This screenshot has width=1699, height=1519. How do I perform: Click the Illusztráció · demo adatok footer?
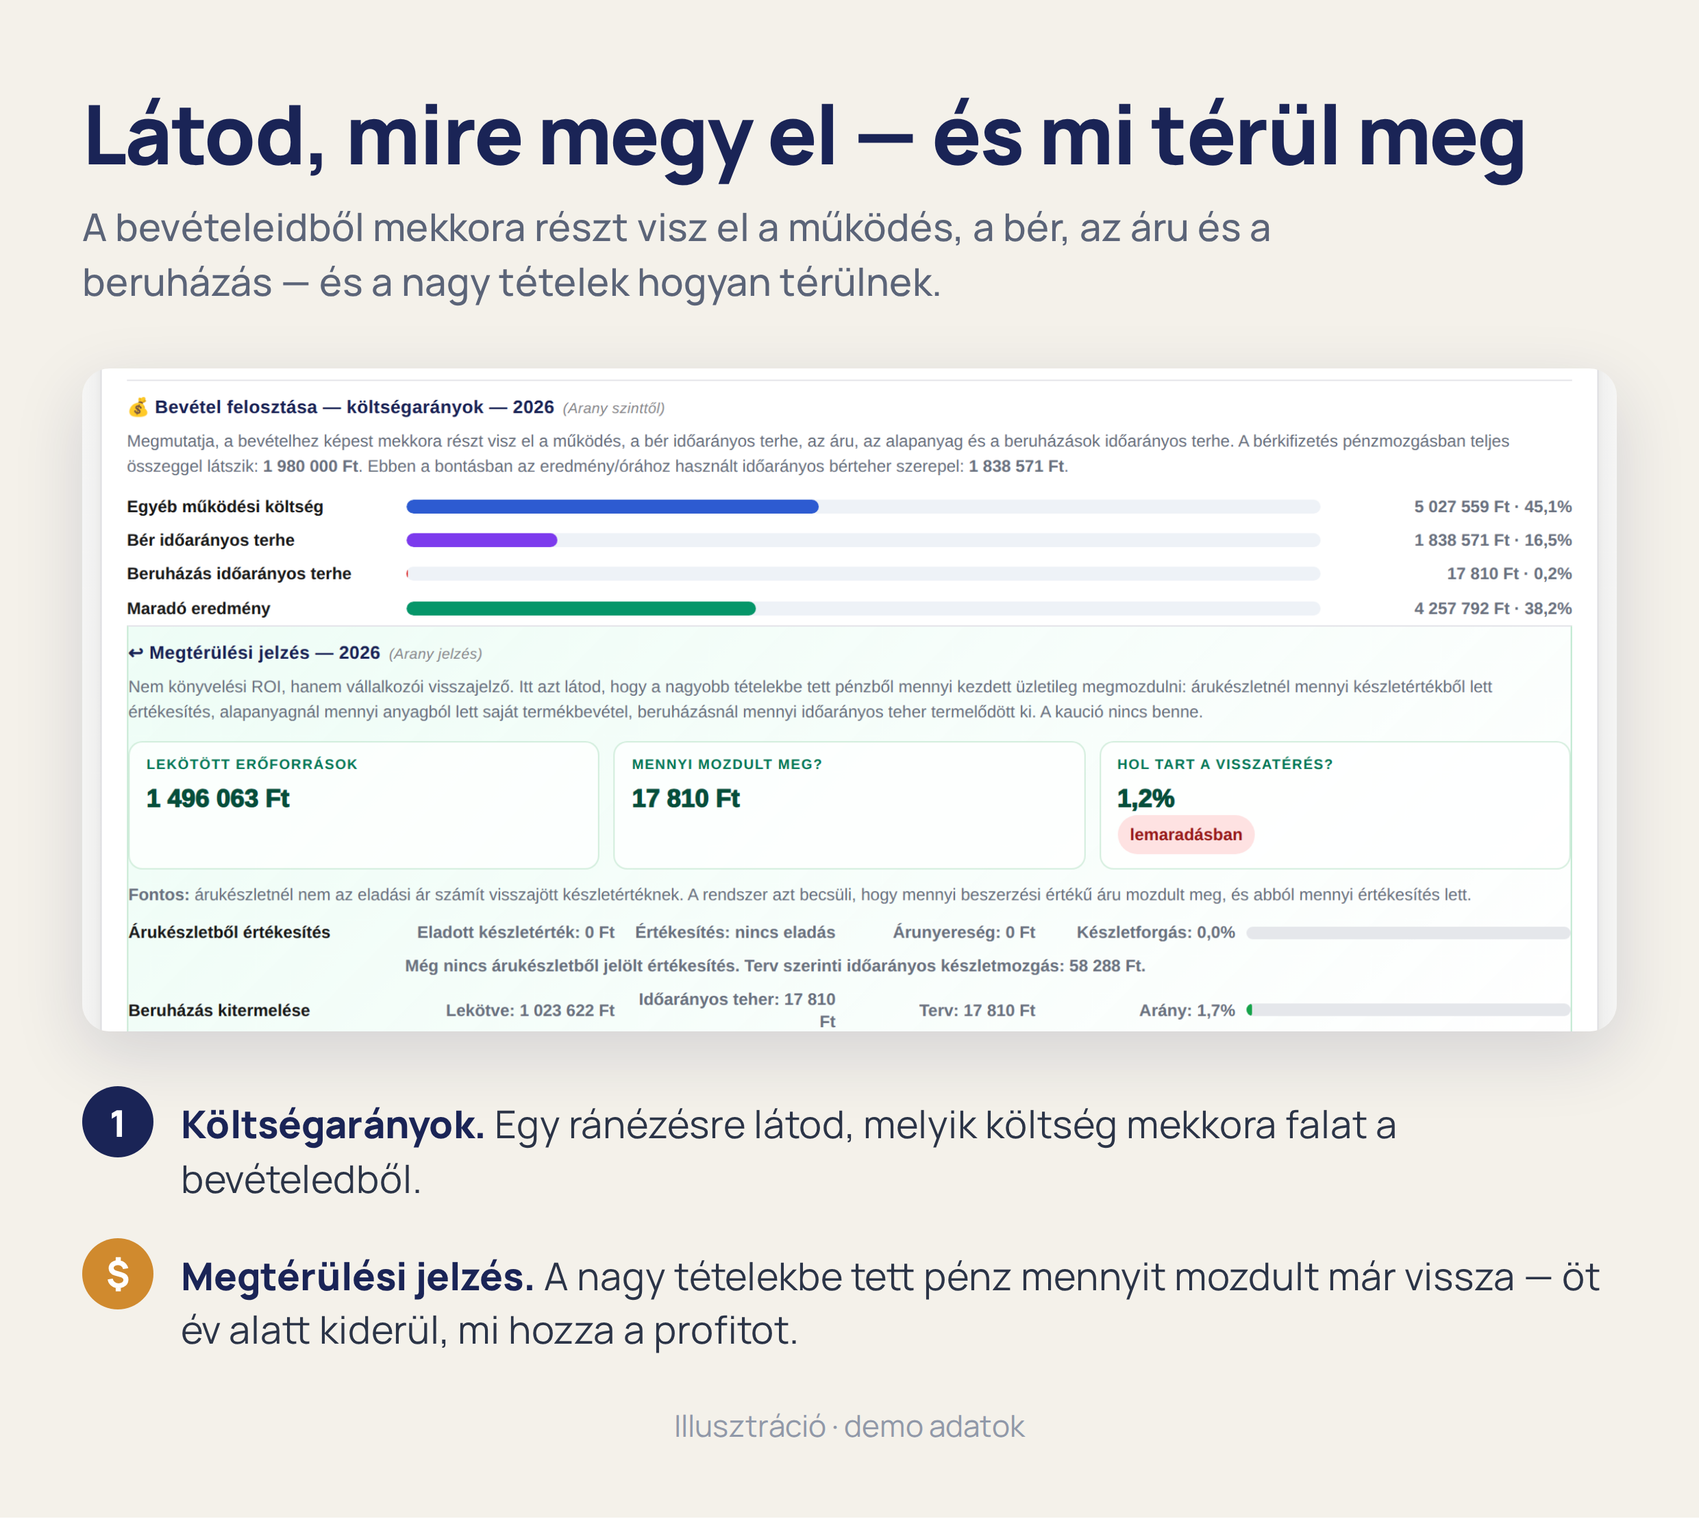849,1427
